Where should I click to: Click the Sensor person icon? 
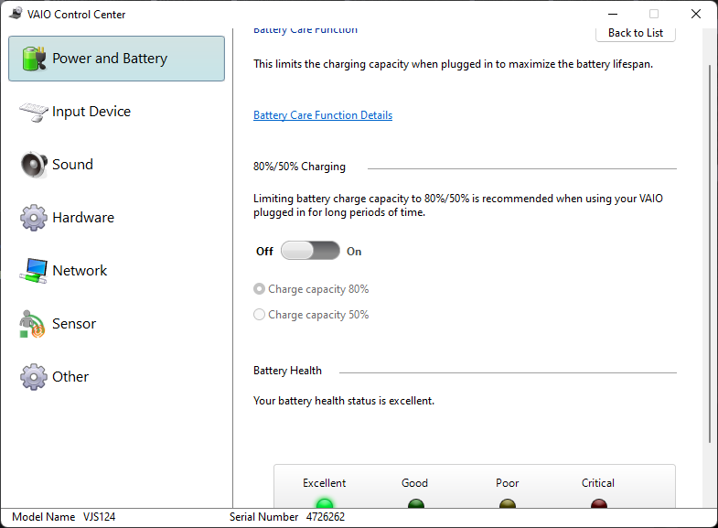tap(32, 324)
